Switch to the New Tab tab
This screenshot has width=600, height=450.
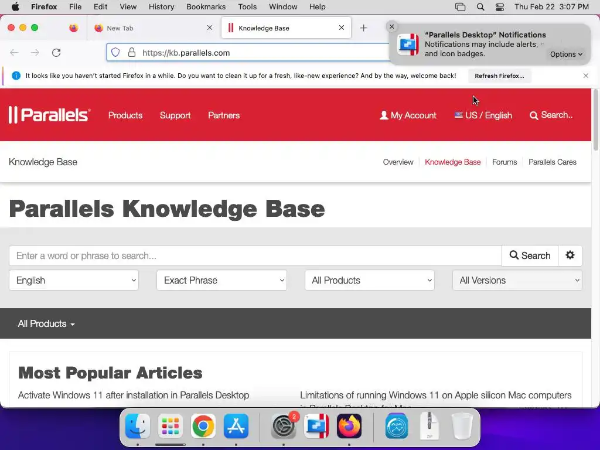tap(154, 28)
